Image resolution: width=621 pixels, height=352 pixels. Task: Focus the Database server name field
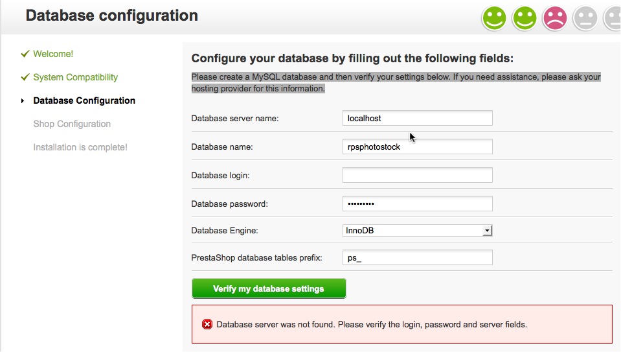pos(417,118)
